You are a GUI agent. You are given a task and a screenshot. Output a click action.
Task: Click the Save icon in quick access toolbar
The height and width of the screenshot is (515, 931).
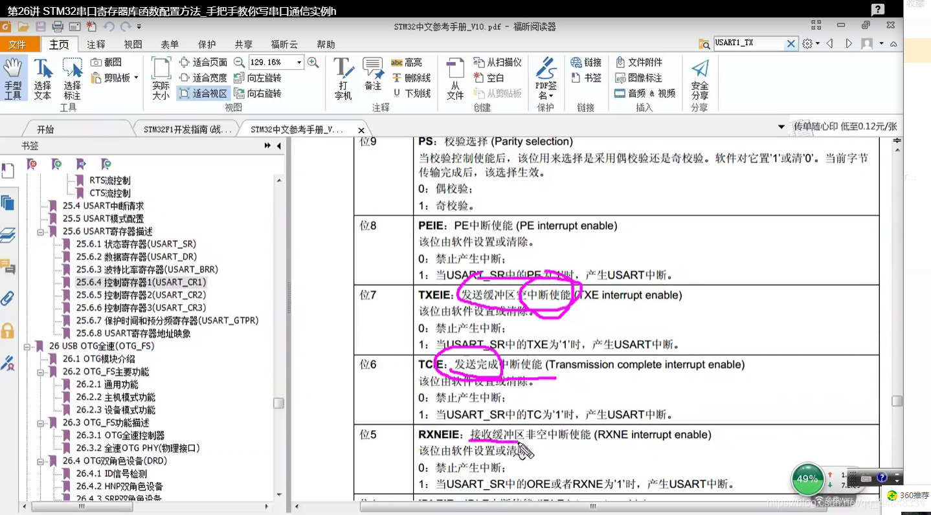click(x=40, y=27)
